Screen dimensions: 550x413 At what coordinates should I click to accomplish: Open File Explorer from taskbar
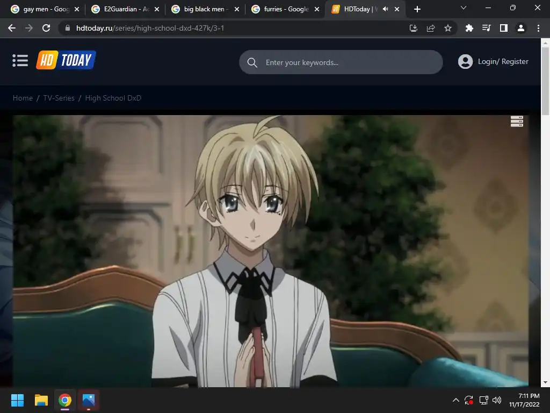tap(41, 400)
